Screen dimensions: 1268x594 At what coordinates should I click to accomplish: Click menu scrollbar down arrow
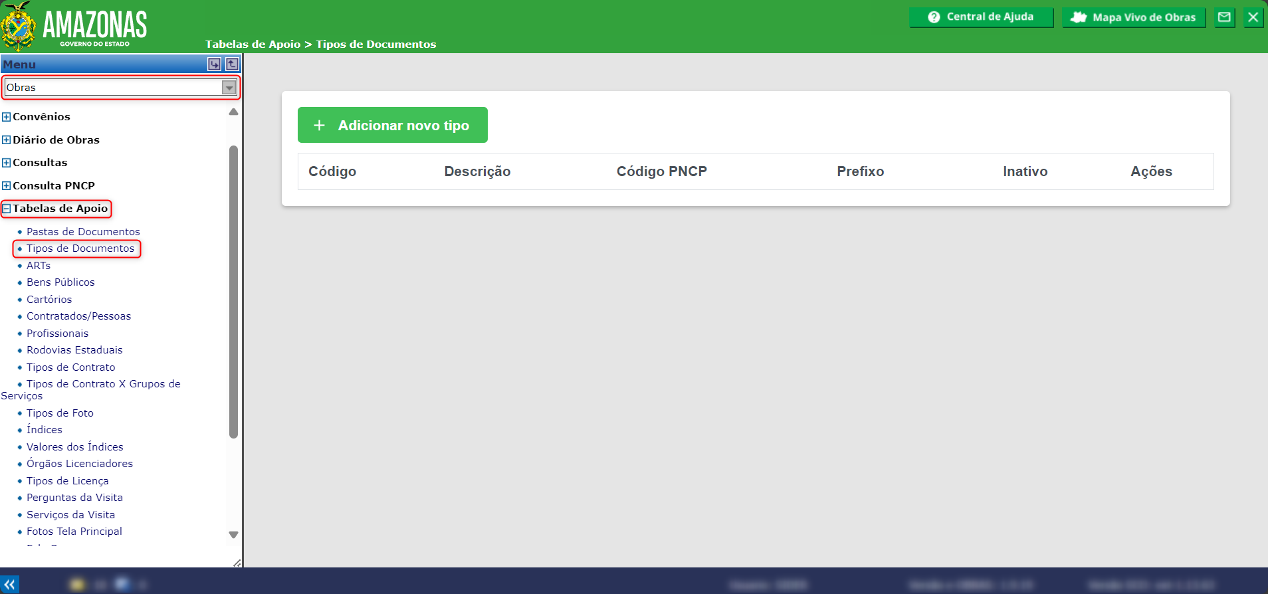(x=233, y=535)
